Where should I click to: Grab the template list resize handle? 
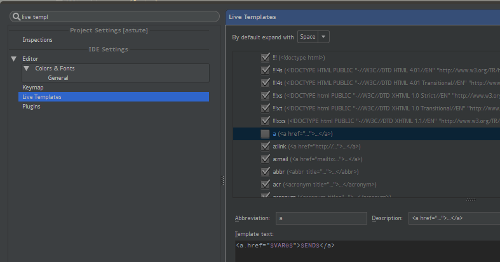click(x=470, y=199)
